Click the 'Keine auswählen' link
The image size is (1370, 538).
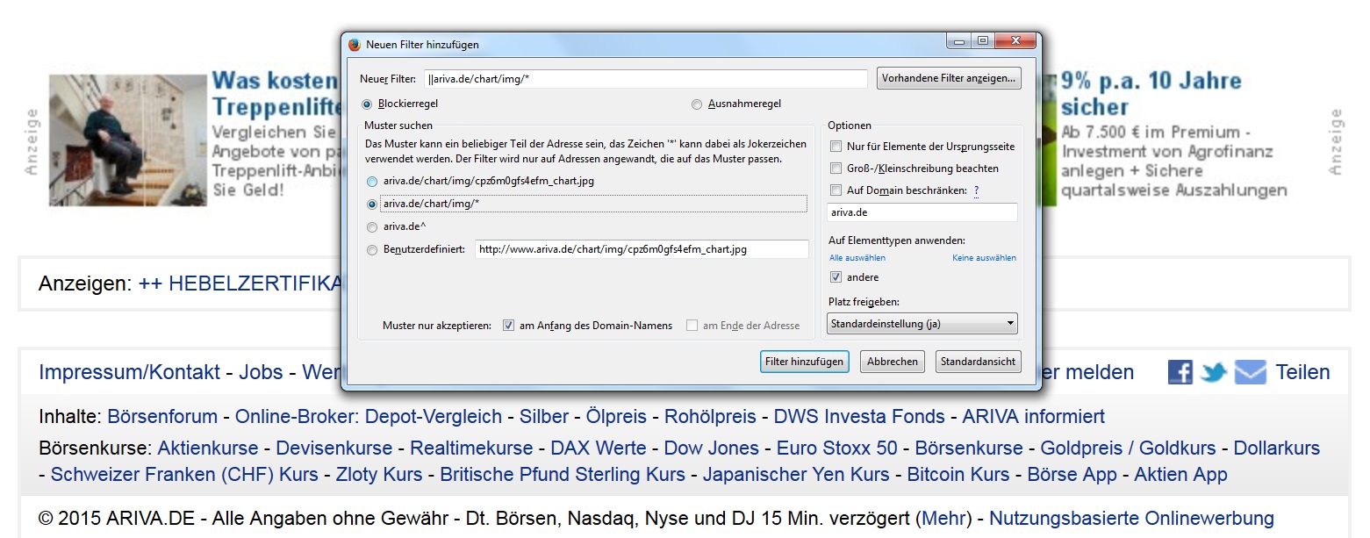pyautogui.click(x=984, y=258)
